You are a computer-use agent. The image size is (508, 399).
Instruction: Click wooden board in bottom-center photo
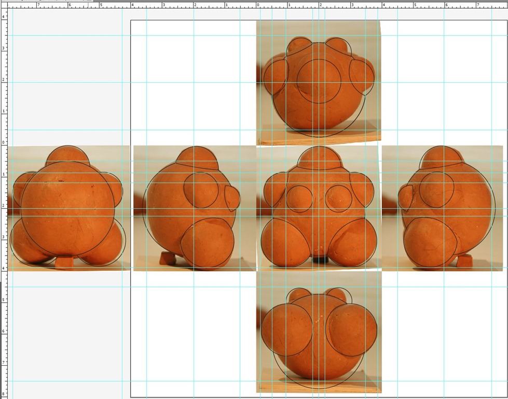[x=319, y=387]
